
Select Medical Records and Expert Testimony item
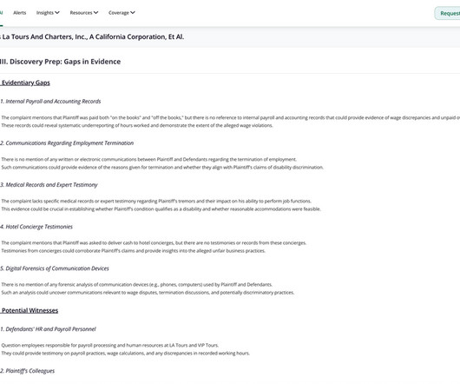click(x=49, y=185)
